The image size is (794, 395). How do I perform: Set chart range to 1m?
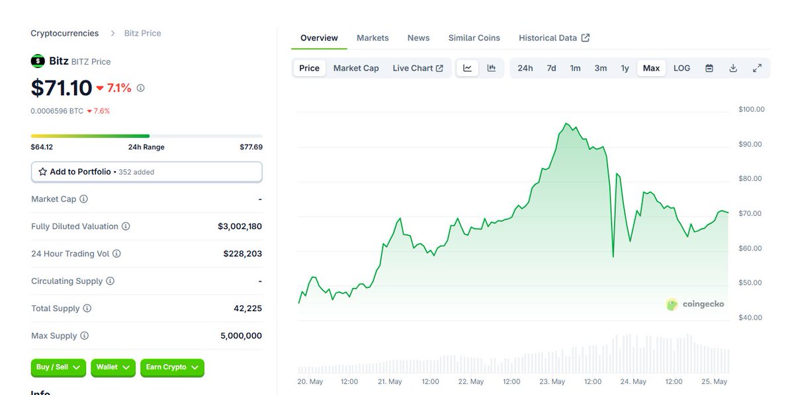pos(576,68)
